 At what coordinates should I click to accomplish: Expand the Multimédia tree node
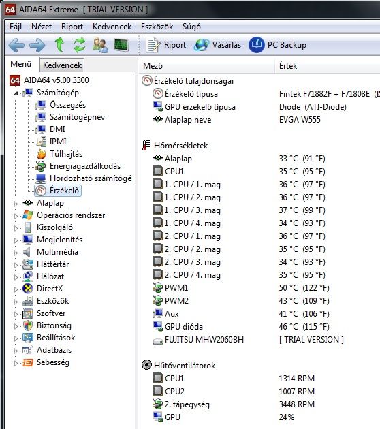pos(16,253)
